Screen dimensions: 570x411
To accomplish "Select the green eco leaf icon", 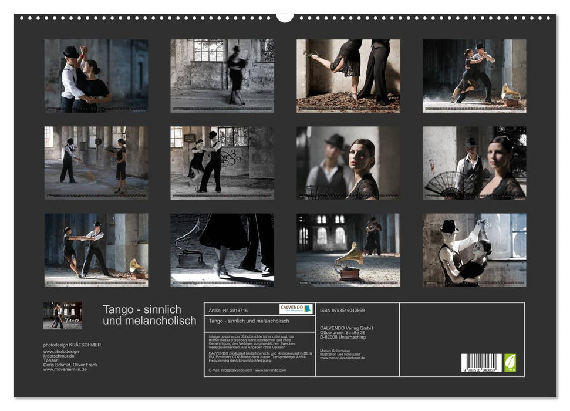I will click(510, 362).
